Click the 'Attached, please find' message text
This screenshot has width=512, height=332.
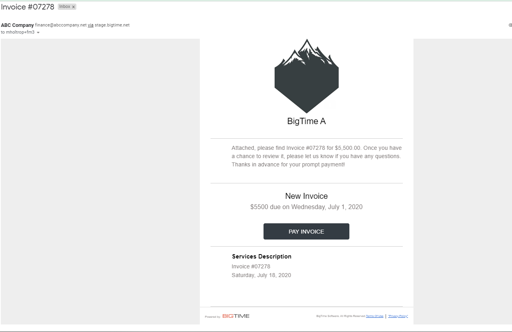pyautogui.click(x=317, y=156)
